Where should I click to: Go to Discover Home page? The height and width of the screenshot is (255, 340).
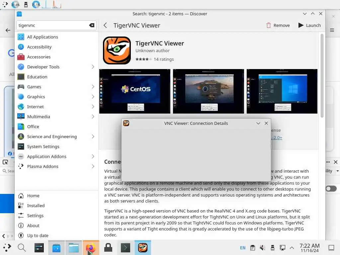tap(56, 196)
